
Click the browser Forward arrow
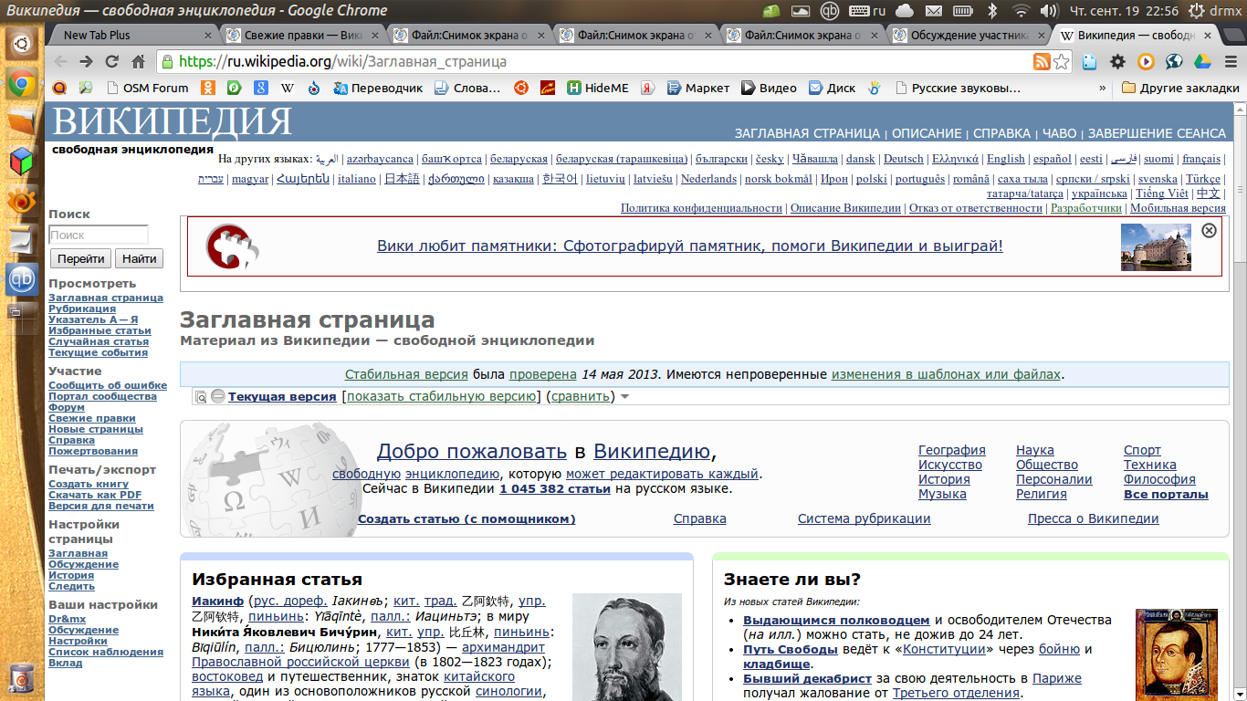tap(86, 62)
